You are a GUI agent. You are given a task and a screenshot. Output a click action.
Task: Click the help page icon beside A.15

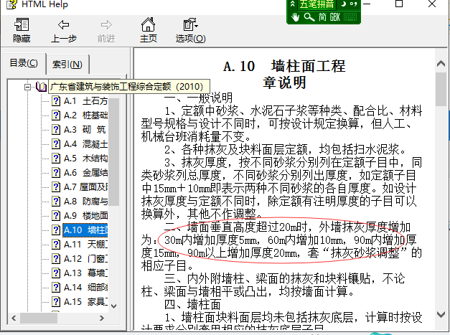point(56,302)
